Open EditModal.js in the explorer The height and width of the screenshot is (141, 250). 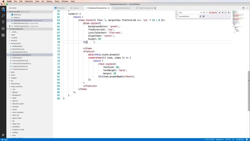[17, 58]
